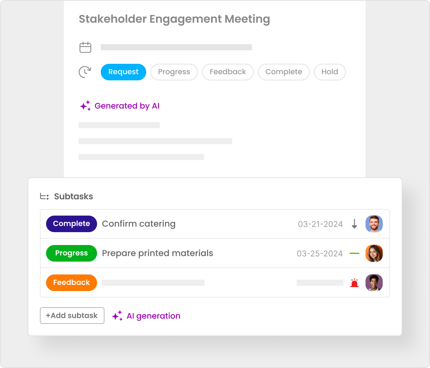The width and height of the screenshot is (430, 368).
Task: Open the Confirm catering assignee avatar
Action: point(374,224)
